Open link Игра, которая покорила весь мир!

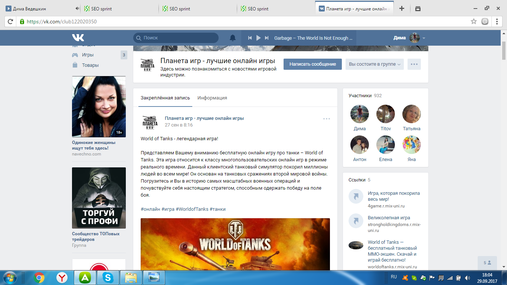point(394,196)
